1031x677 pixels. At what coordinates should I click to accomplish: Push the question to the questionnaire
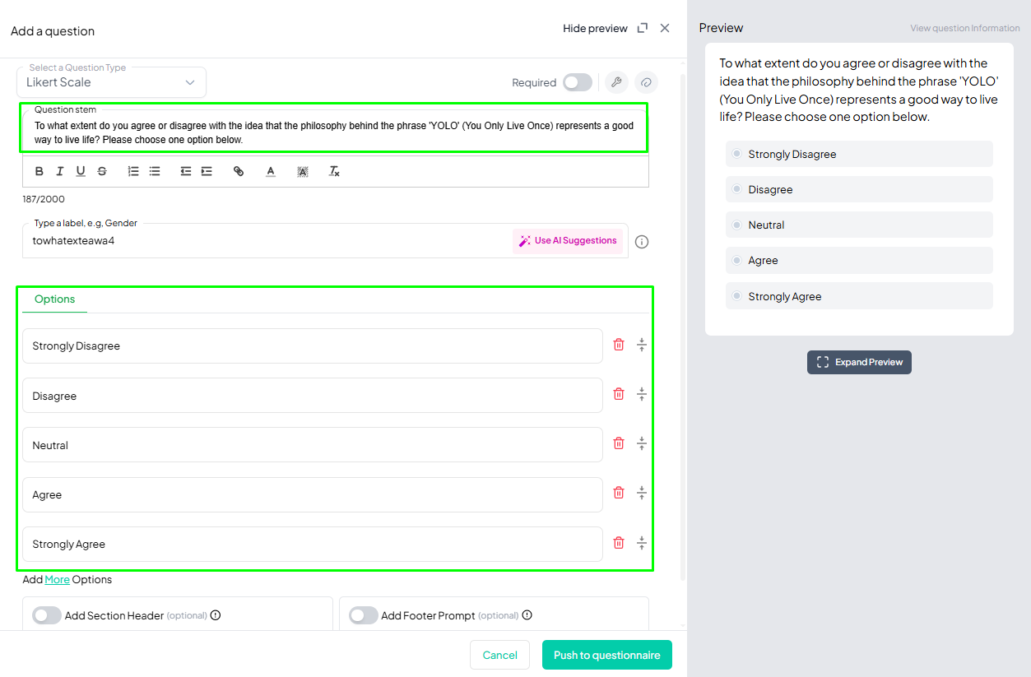[x=607, y=655]
